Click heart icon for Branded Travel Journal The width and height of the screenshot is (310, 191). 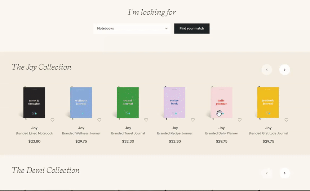coord(146,120)
